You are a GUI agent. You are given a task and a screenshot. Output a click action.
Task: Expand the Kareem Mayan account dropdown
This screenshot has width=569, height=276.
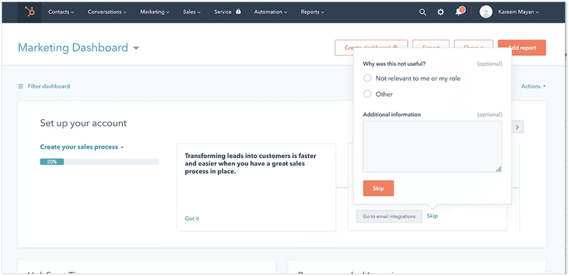point(519,12)
